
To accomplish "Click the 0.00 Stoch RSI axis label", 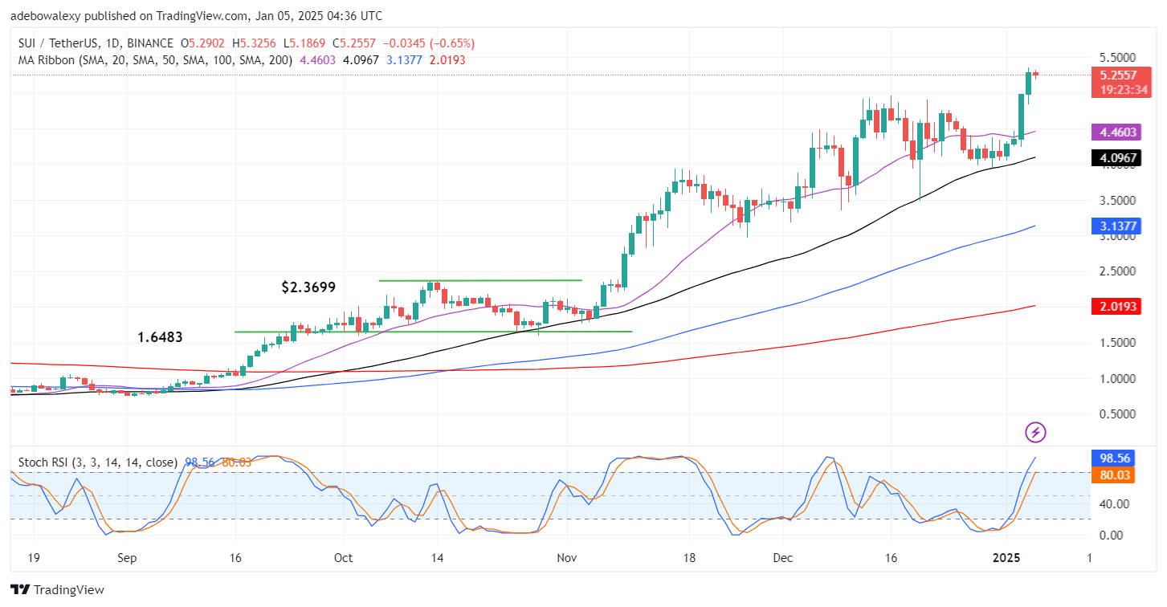I will (x=1111, y=535).
